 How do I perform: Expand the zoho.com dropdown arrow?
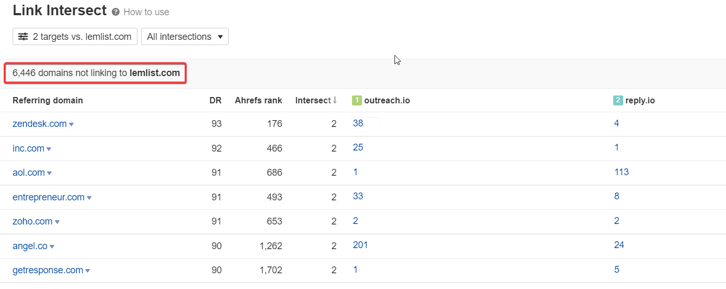[x=57, y=222]
